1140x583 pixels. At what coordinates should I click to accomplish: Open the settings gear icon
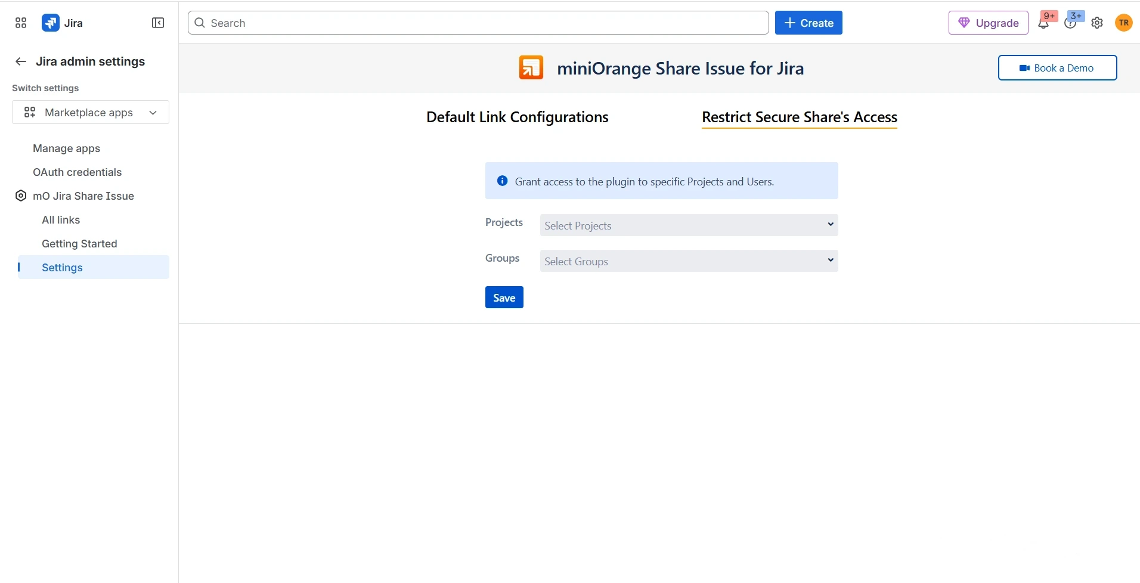(x=1097, y=23)
